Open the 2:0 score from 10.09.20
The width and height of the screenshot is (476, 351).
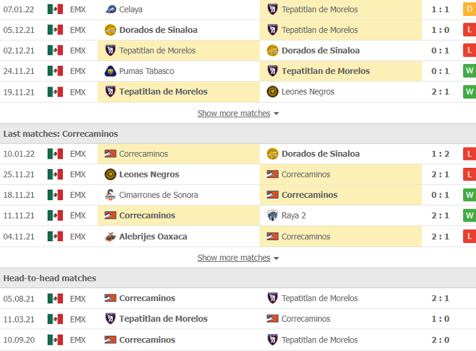(x=440, y=340)
